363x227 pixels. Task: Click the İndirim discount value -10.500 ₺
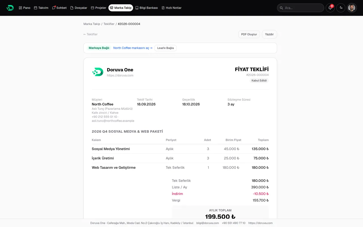pyautogui.click(x=261, y=194)
